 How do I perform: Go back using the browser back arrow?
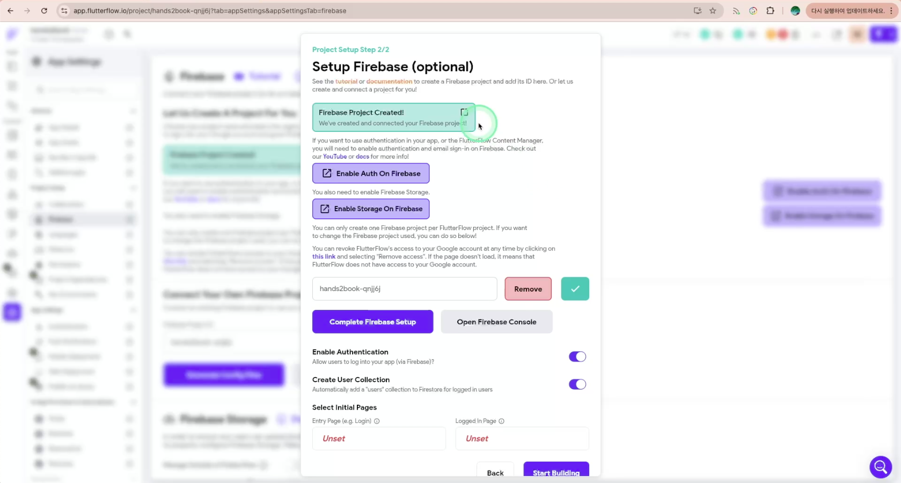click(x=10, y=11)
